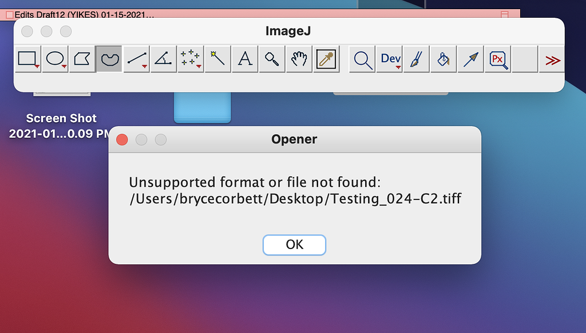Screen dimensions: 586x333
Task: Select the Rectangle selection tool
Action: (x=28, y=59)
